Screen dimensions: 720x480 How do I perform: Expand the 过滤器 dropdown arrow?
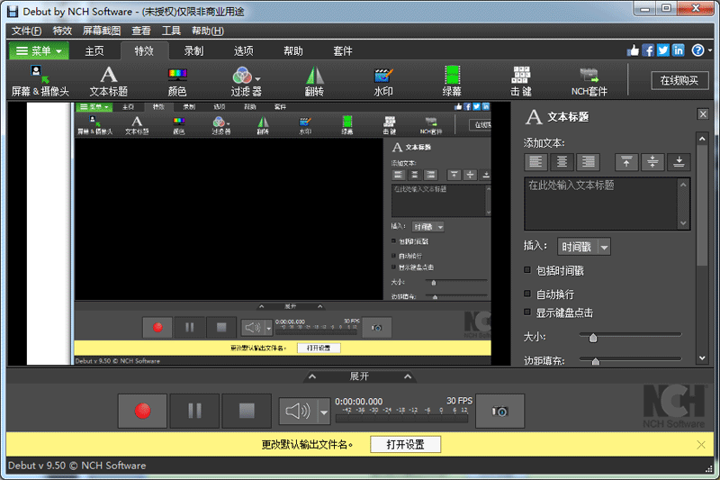pos(257,78)
